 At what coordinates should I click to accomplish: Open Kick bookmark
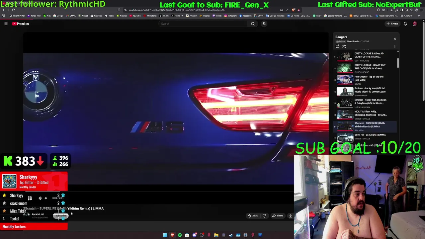coord(47,16)
